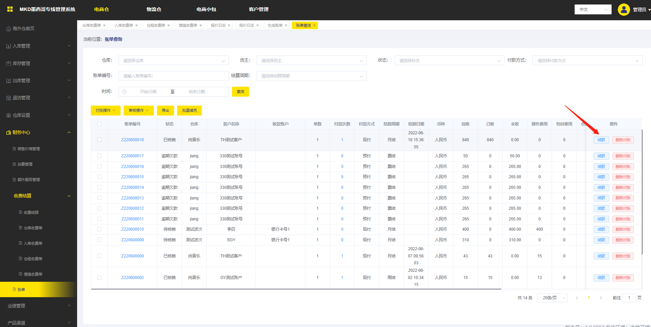
Task: Go to next page arrow
Action: click(x=601, y=298)
